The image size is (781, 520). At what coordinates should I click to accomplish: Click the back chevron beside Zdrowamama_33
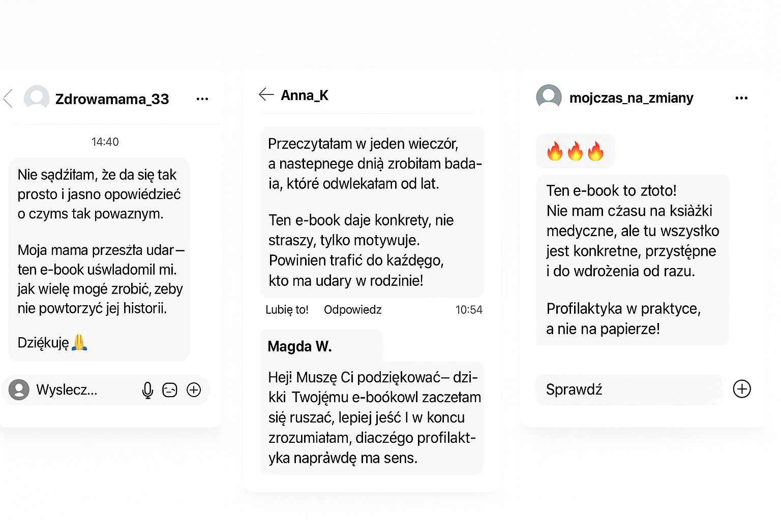(8, 99)
